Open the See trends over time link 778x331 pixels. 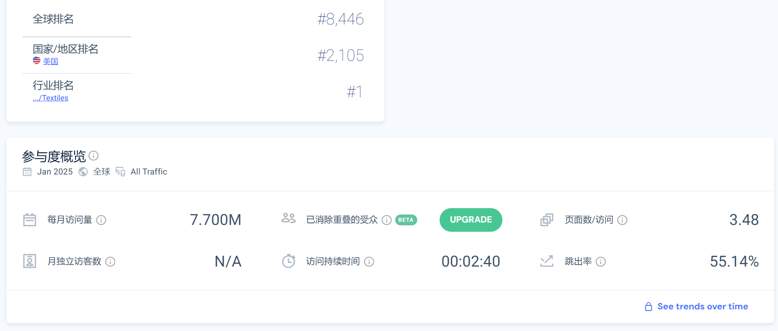pos(702,307)
